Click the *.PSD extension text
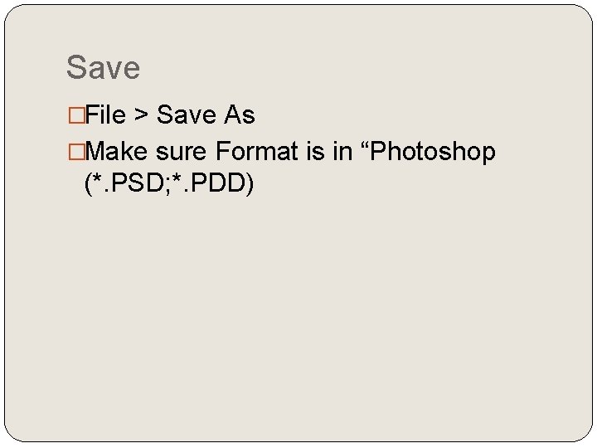The width and height of the screenshot is (597, 448). [x=129, y=183]
